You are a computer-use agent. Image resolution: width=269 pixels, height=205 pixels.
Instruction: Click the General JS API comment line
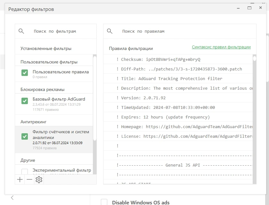click(178, 165)
